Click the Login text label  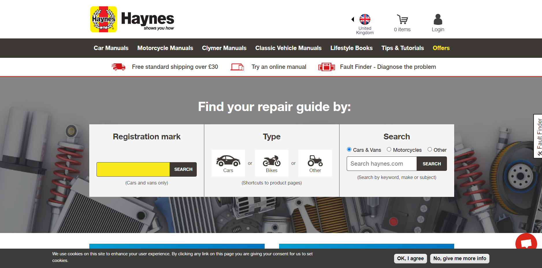coord(438,29)
